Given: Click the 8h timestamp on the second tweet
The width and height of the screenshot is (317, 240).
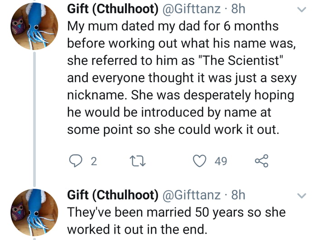Looking at the screenshot, I should (238, 195).
